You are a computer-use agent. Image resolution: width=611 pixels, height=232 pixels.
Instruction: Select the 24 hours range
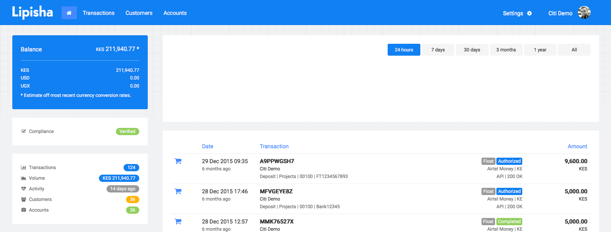coord(404,50)
